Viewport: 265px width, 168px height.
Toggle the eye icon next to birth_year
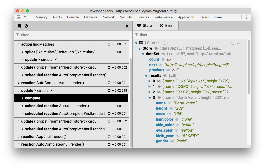click(177, 136)
